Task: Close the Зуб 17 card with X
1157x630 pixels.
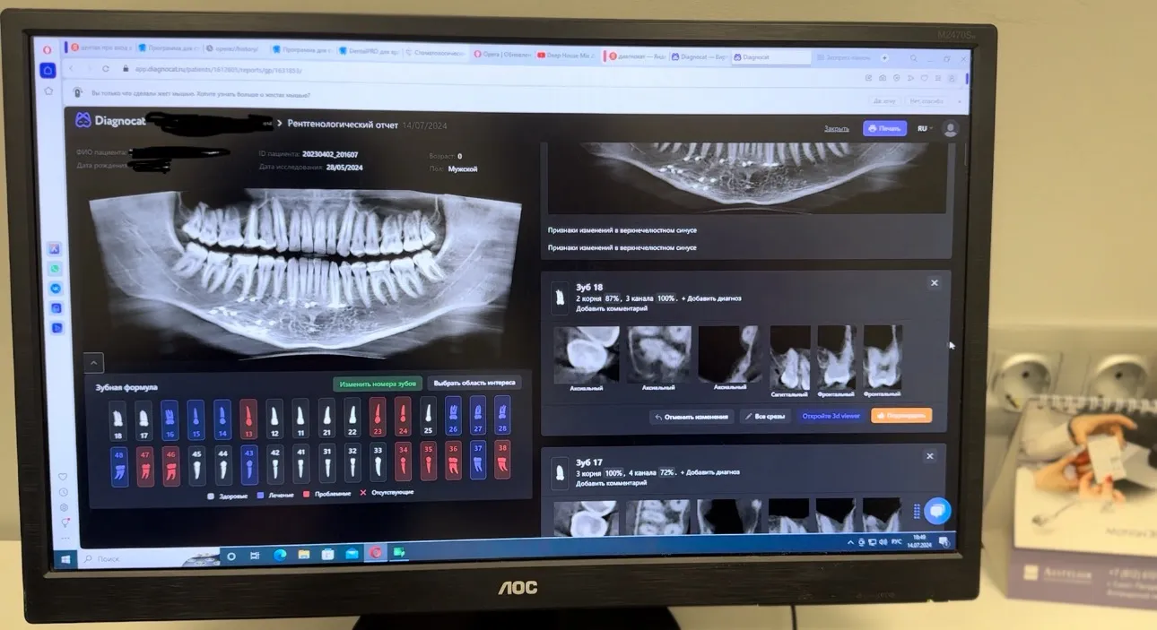Action: [x=929, y=456]
